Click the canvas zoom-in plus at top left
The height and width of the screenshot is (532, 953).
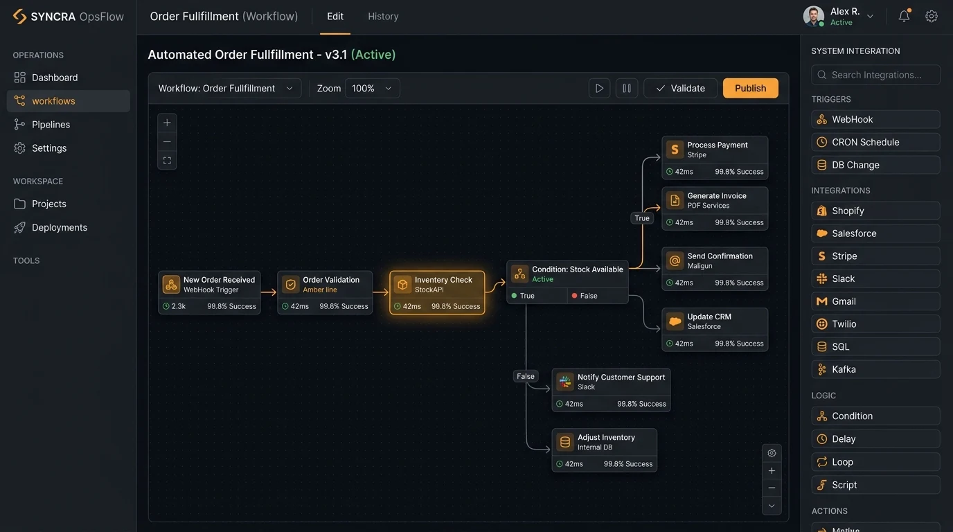[x=167, y=123]
